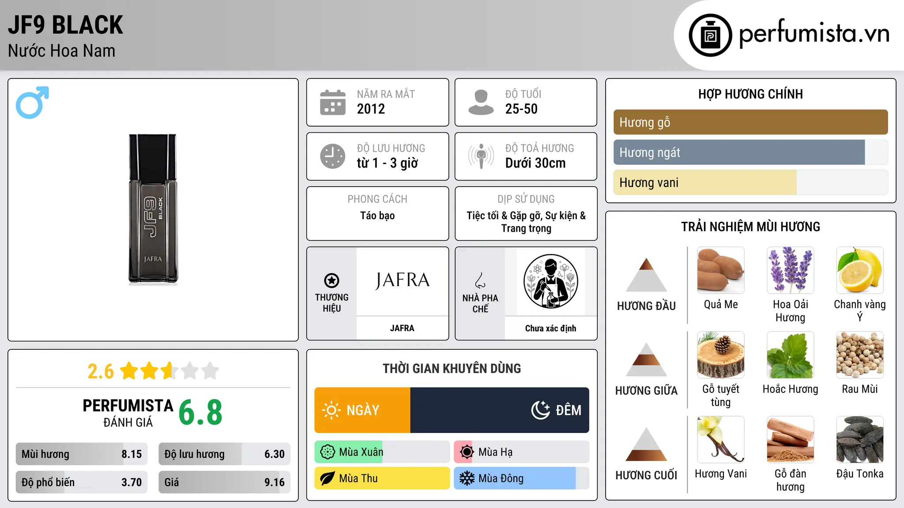
Task: Click the Chưa xác định perfumer label
Action: pos(550,328)
